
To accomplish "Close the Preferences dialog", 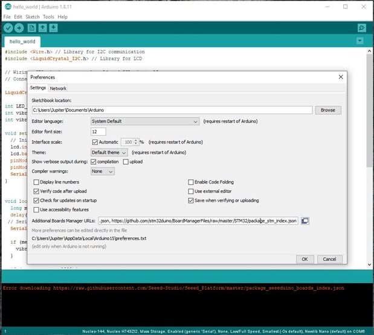I will pos(341,77).
